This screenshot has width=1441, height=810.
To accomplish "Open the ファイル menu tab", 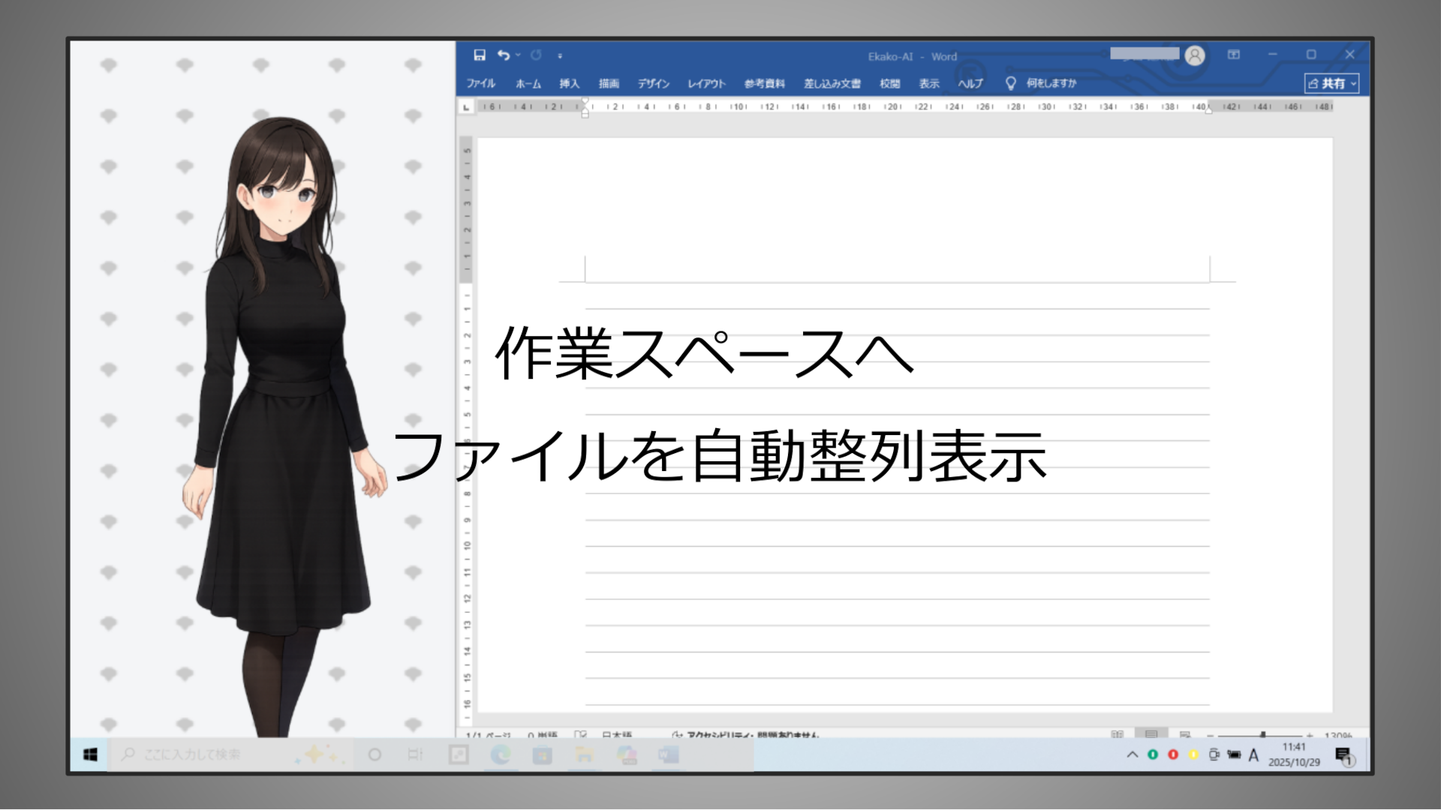I will (480, 83).
